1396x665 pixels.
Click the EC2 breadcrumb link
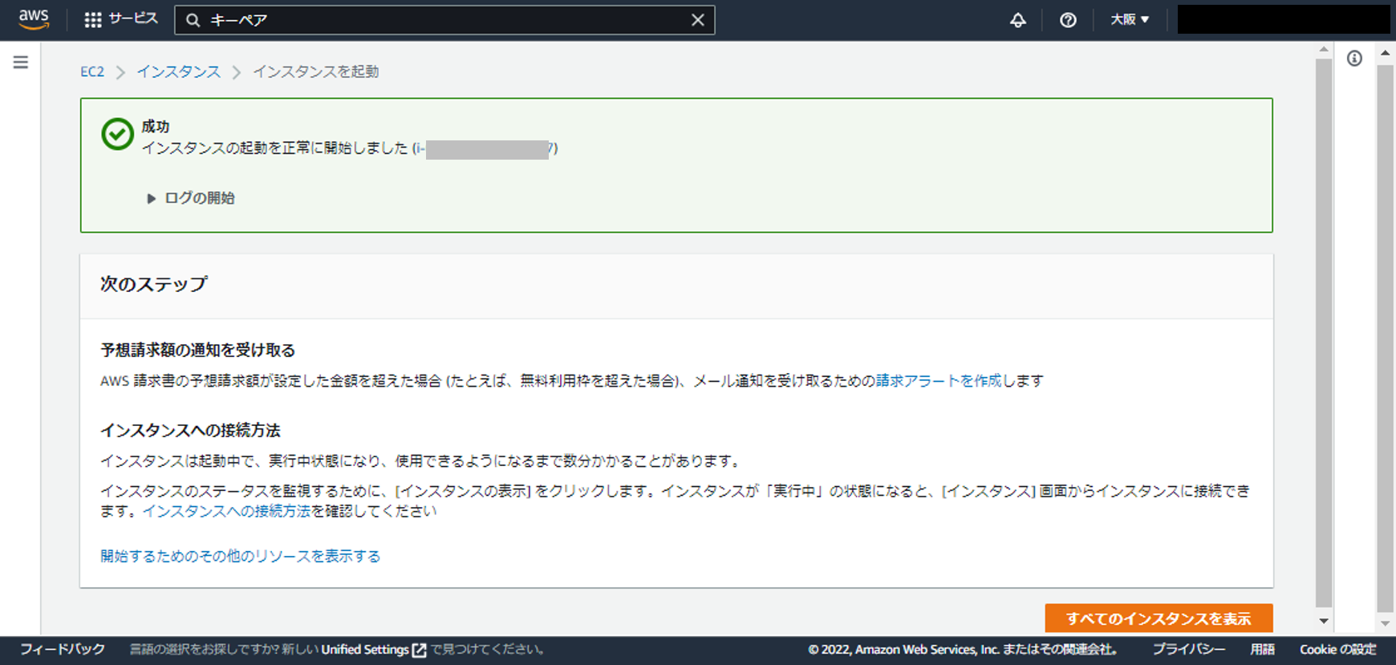click(92, 71)
